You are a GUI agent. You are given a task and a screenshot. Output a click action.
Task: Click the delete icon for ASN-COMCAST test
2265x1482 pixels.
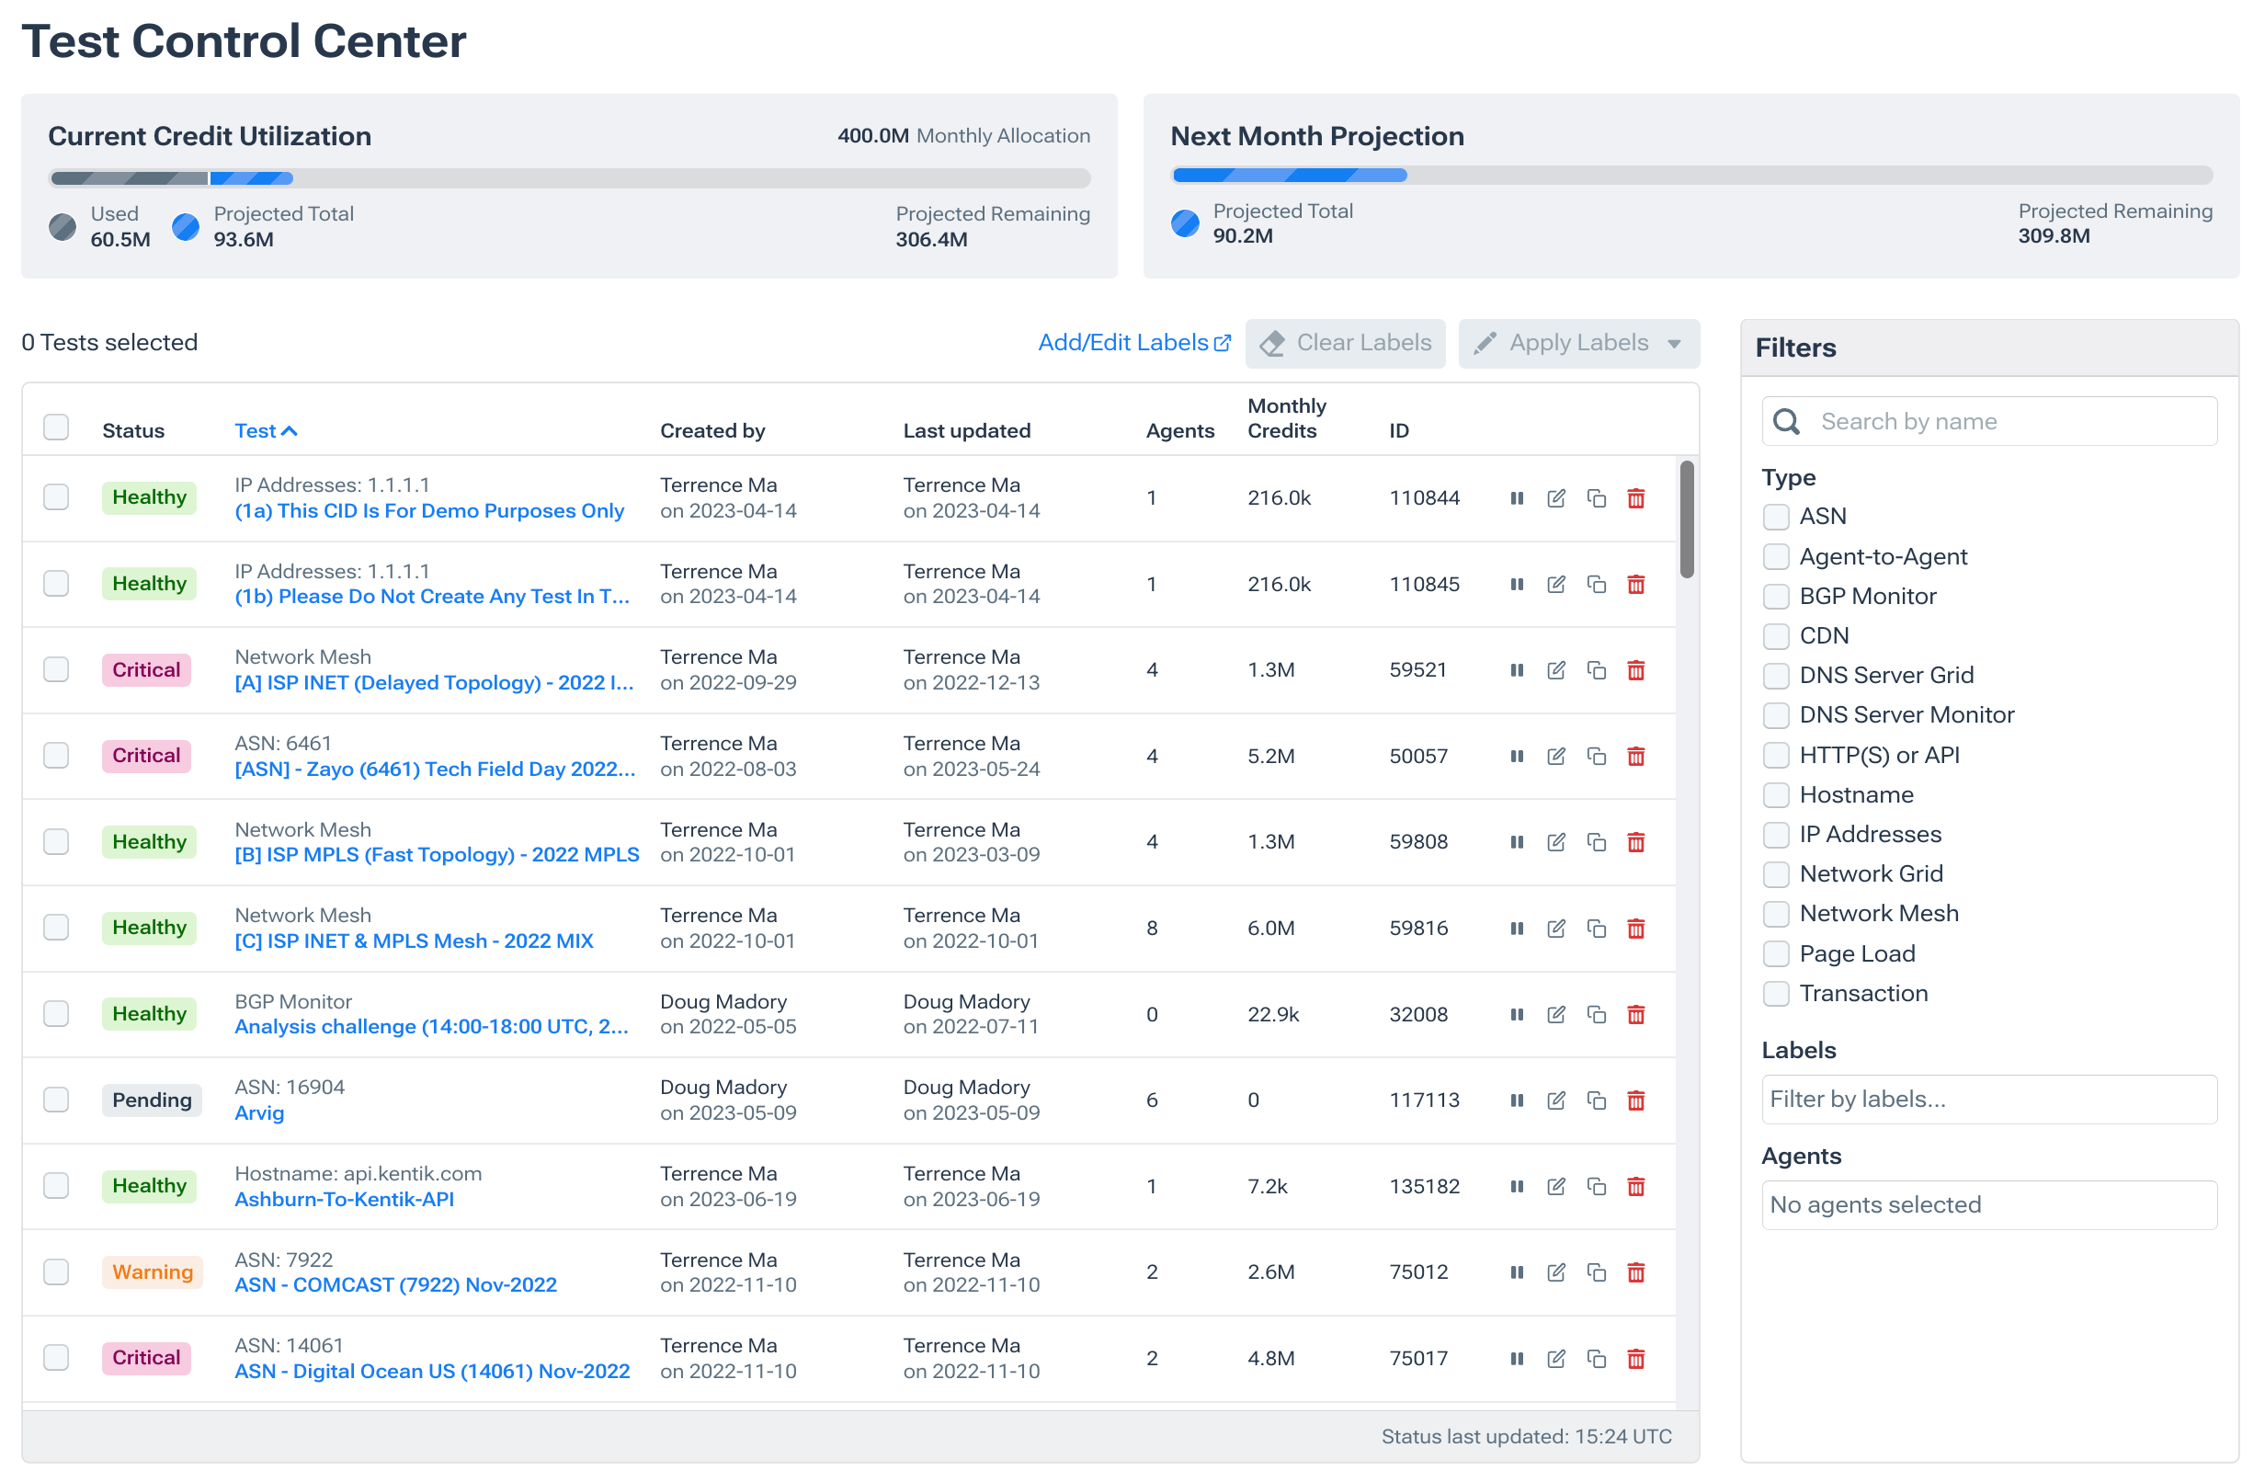(x=1637, y=1273)
